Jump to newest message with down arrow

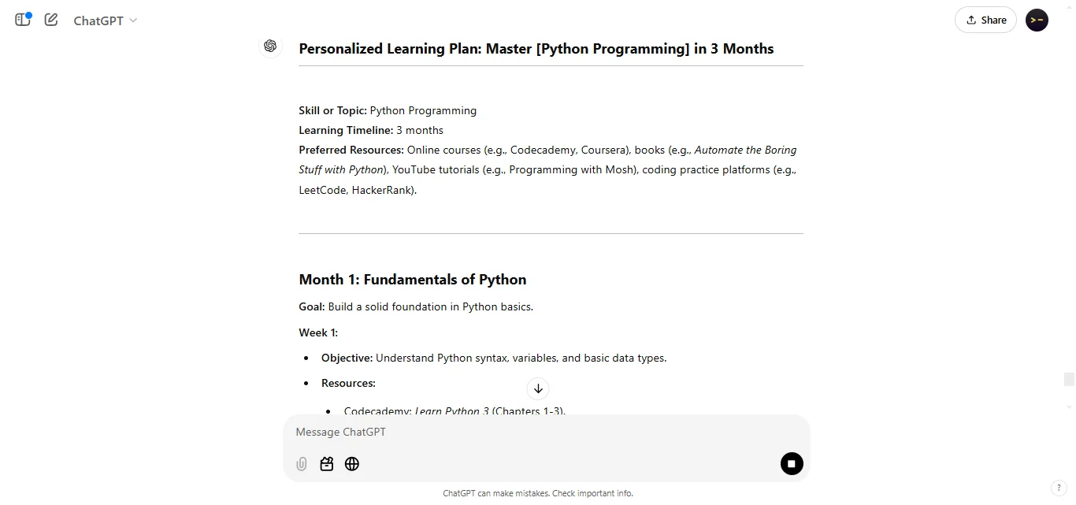[538, 388]
